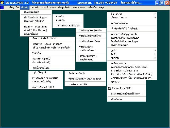
Task: Select แก้ไข - การเข้าพัก - บริการ - ขายสินค้า
Action: (x=52, y=48)
